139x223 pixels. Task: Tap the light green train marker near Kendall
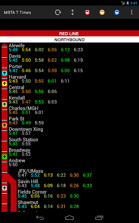(5, 105)
